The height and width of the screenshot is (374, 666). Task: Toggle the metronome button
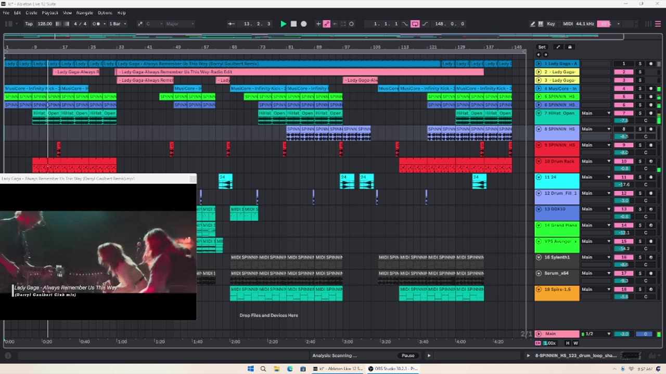pos(96,24)
